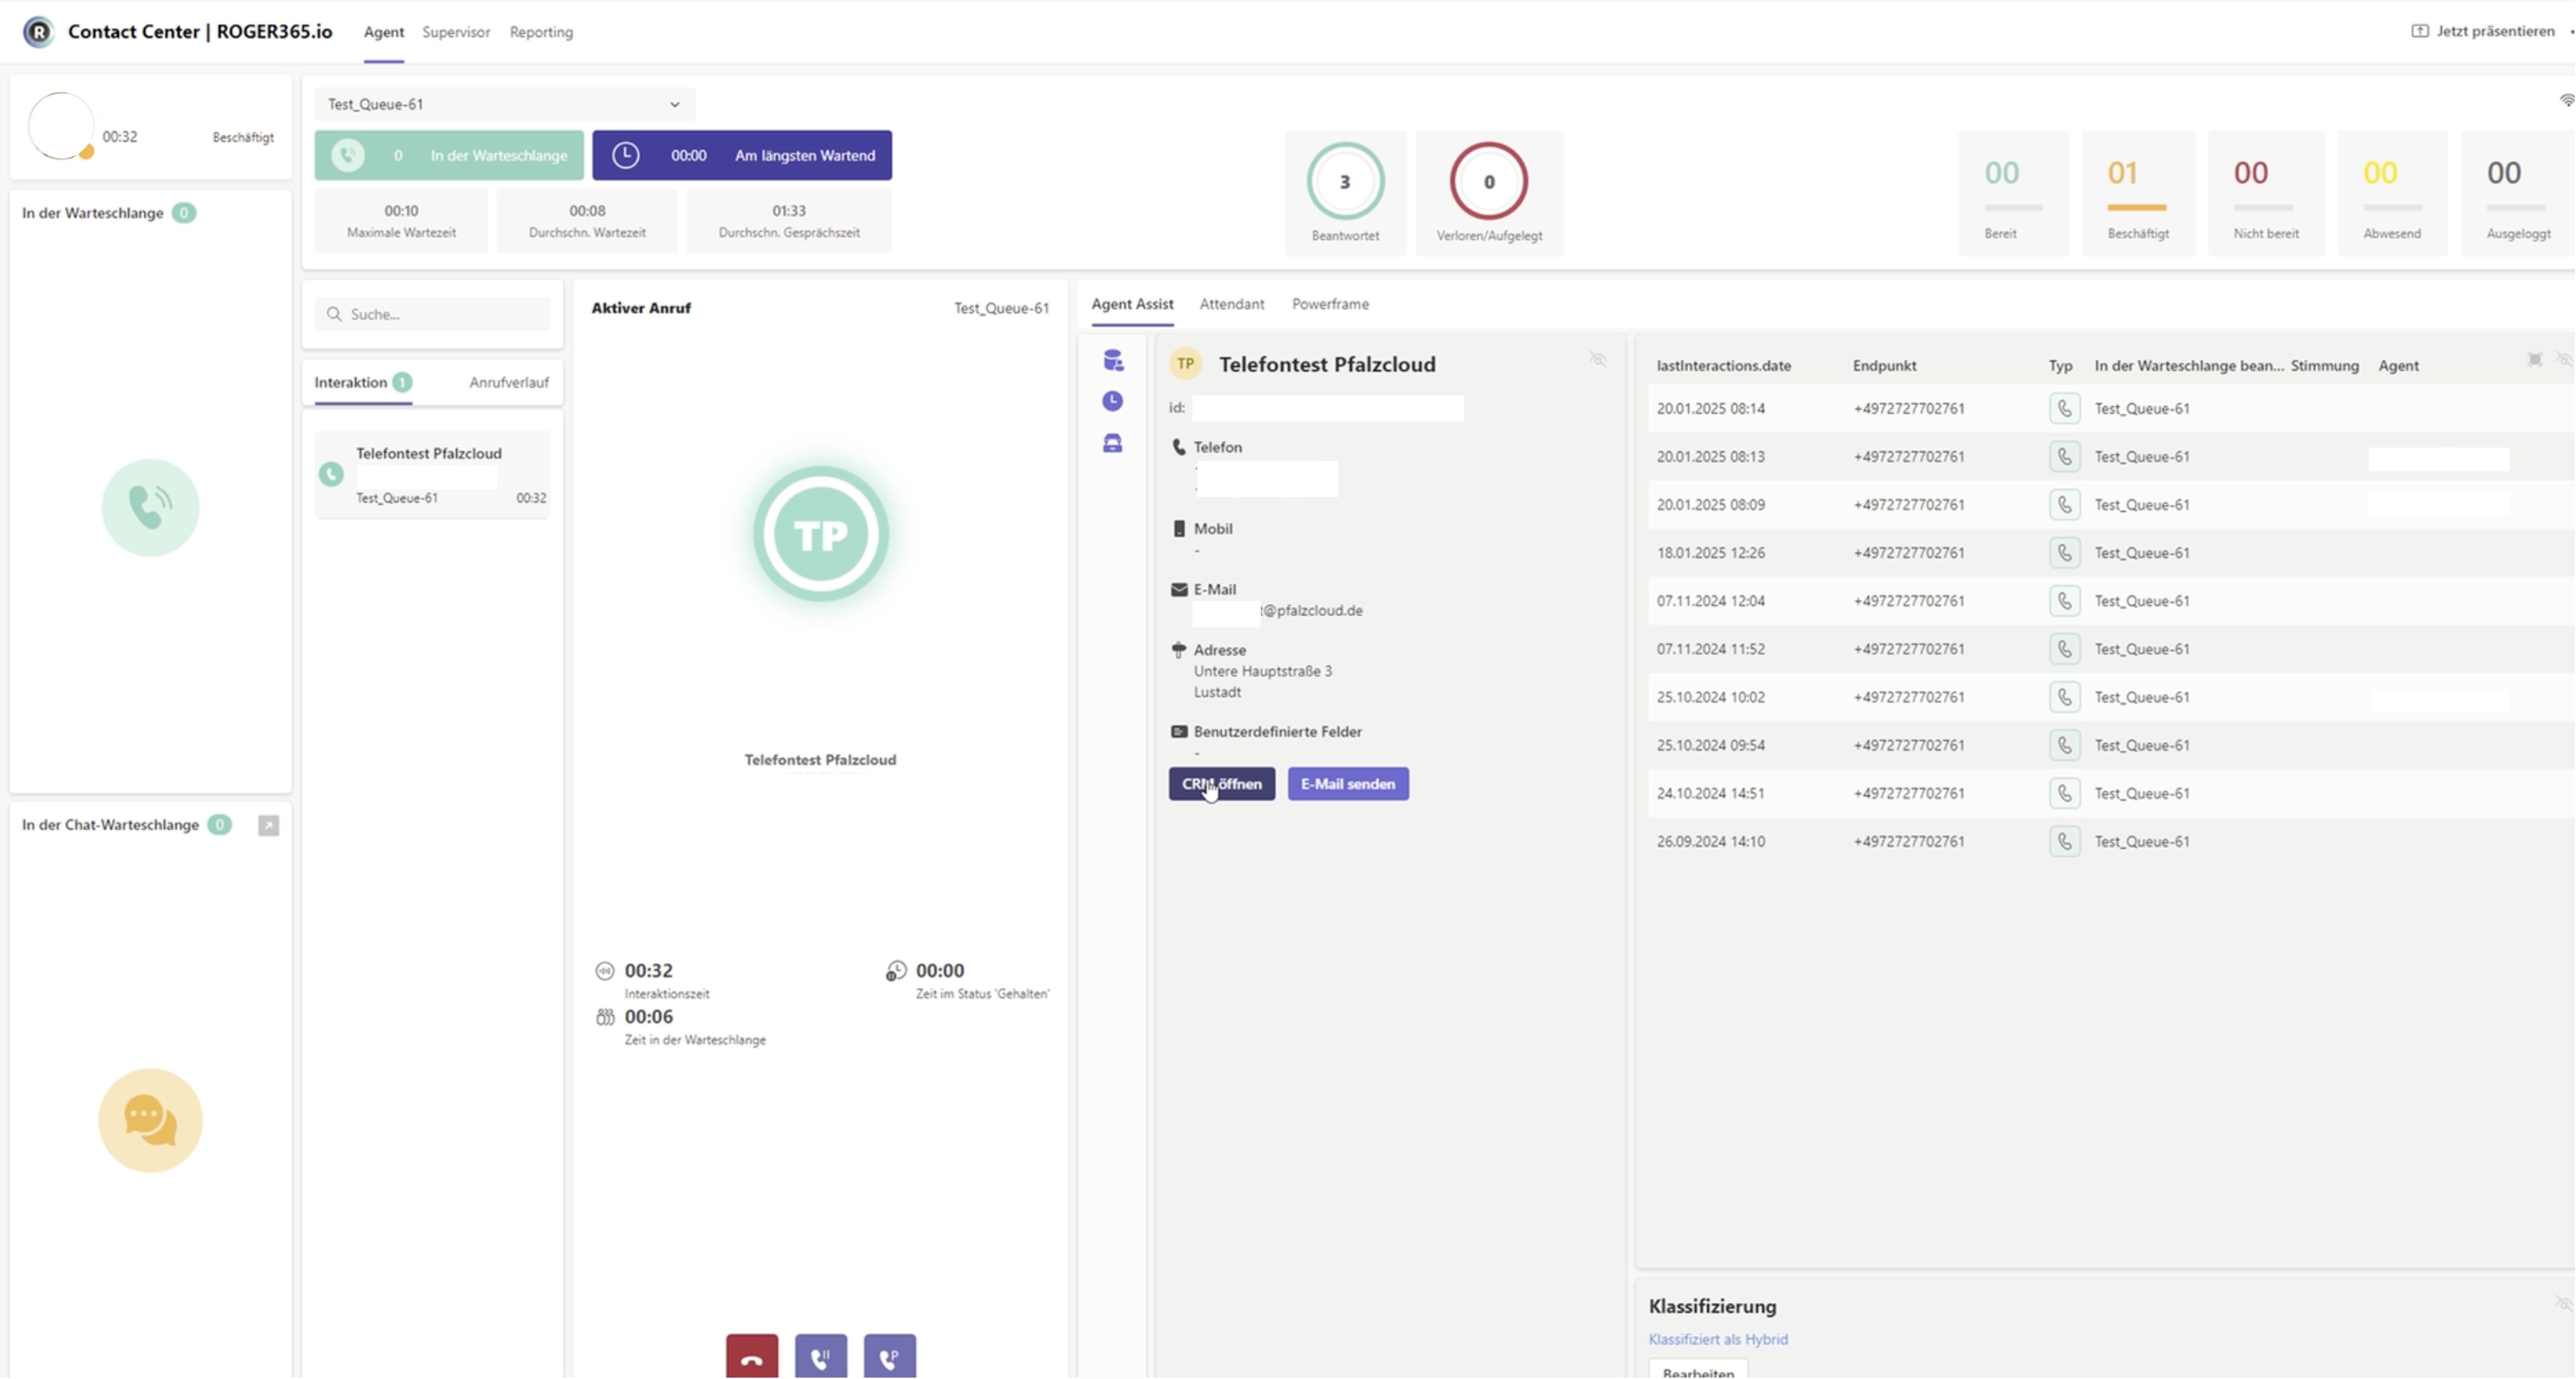Open the clock history icon in the Agent Assist sidebar
This screenshot has width=2576, height=1379.
[1112, 401]
